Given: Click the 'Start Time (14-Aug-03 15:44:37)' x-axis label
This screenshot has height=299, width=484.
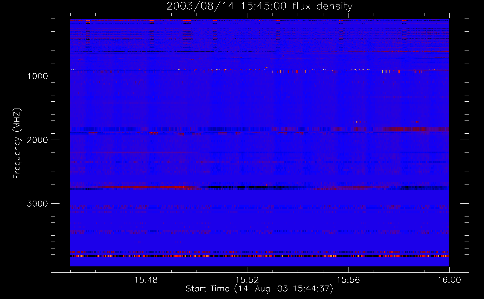Looking at the screenshot, I should click(x=259, y=289).
